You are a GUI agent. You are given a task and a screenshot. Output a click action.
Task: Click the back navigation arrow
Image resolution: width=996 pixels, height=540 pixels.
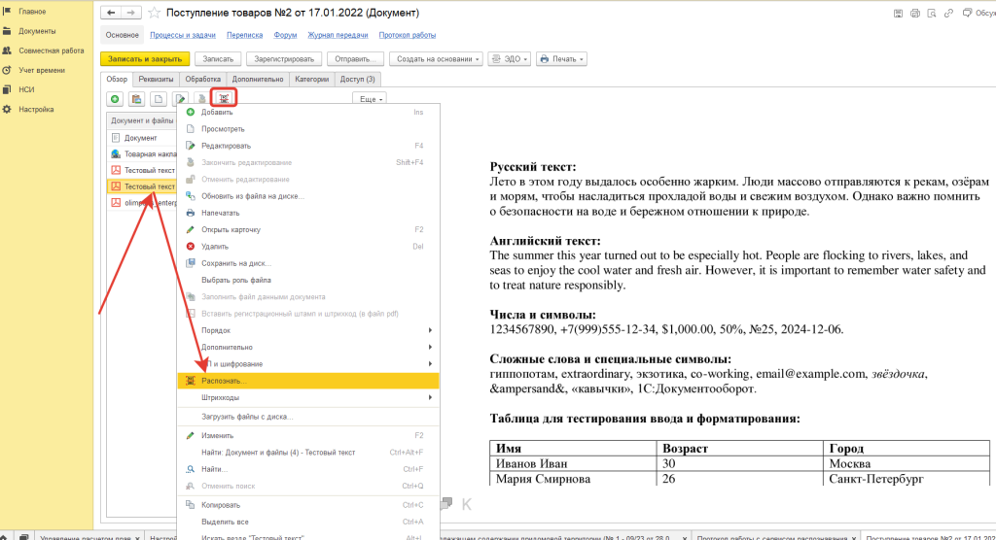click(112, 14)
